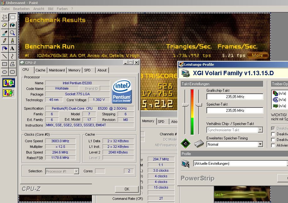288x203 pixels.
Task: Click the memory chip icon in PowerStrip
Action: click(x=199, y=144)
